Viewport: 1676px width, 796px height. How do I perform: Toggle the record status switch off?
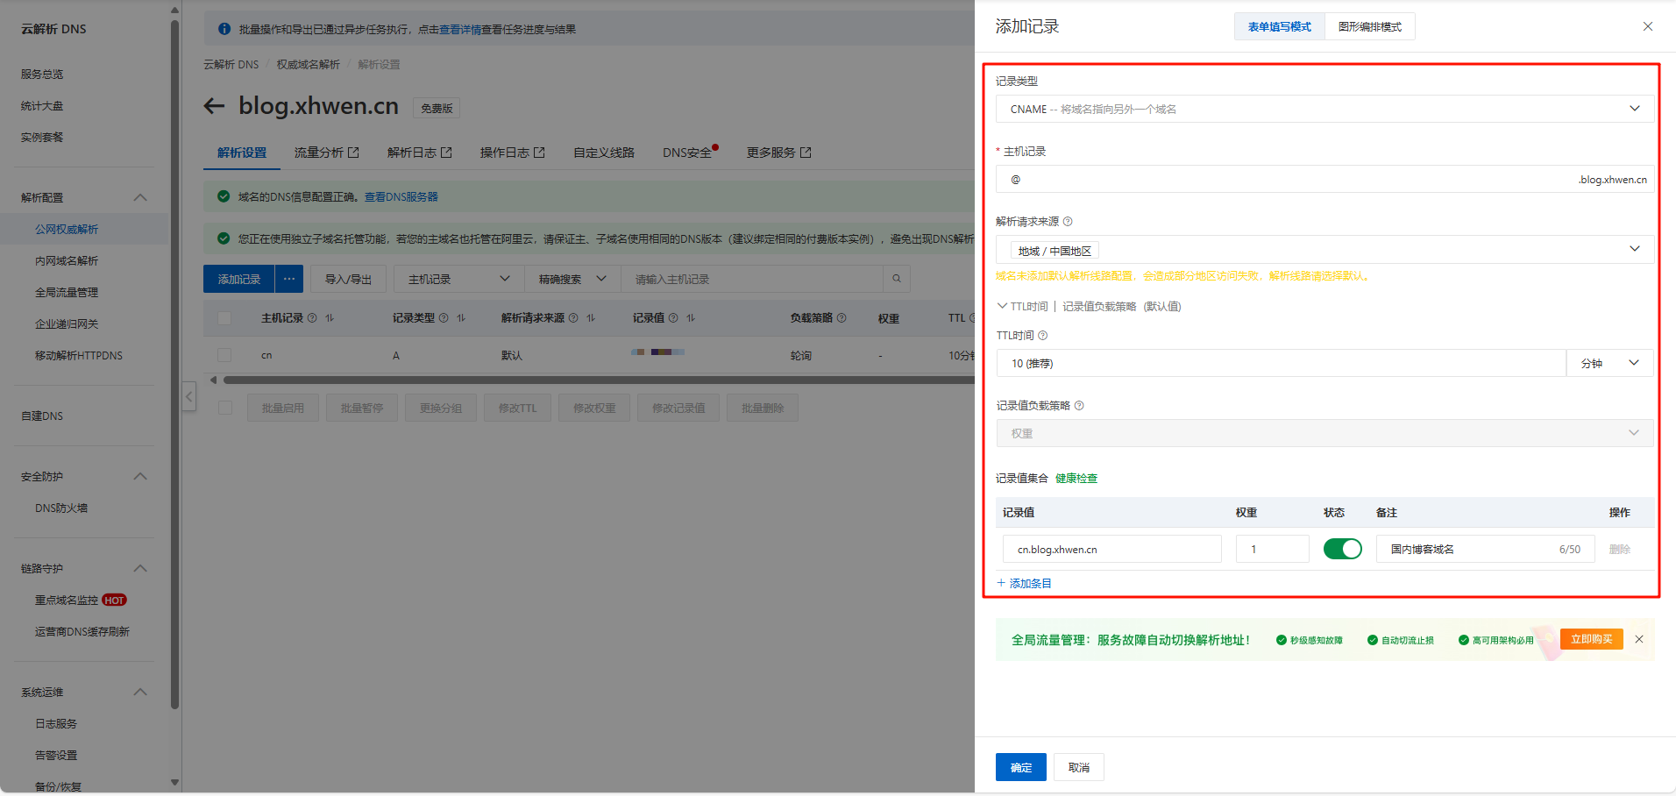tap(1342, 549)
